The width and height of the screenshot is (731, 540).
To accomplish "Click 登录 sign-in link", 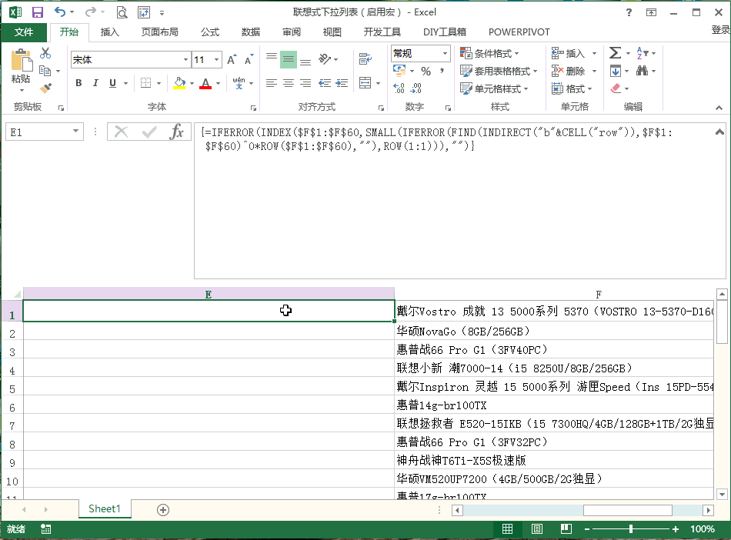I will pos(720,30).
